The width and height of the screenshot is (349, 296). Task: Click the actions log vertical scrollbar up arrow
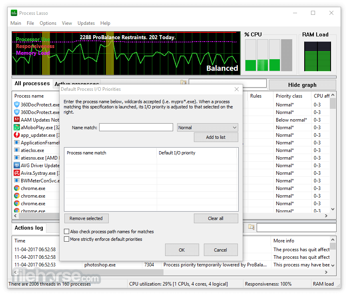click(x=333, y=240)
